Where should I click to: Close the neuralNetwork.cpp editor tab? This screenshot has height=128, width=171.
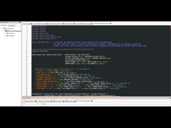91,24
